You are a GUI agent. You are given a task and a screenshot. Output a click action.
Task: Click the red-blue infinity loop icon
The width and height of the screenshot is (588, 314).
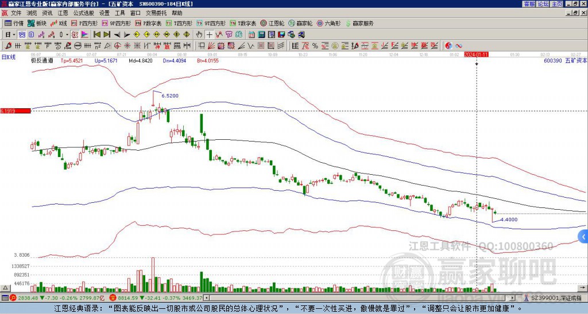pyautogui.click(x=459, y=46)
